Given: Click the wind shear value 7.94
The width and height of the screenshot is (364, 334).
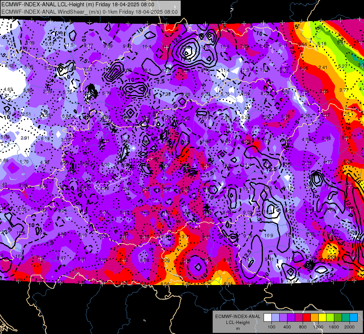Looking at the screenshot, I should pyautogui.click(x=125, y=189).
